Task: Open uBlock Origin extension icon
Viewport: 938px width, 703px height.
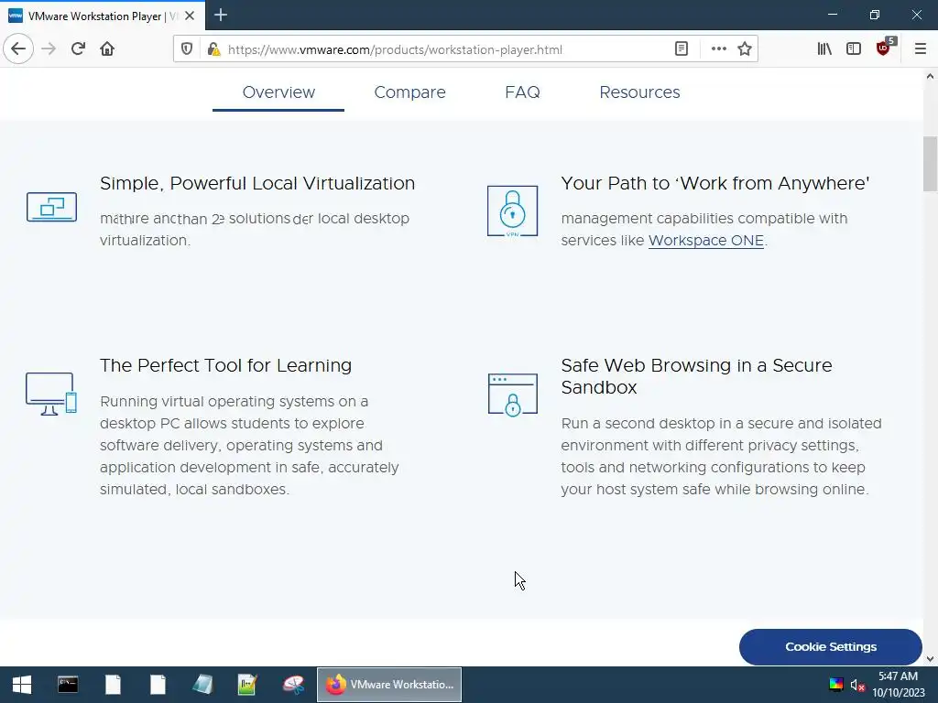Action: [x=884, y=48]
